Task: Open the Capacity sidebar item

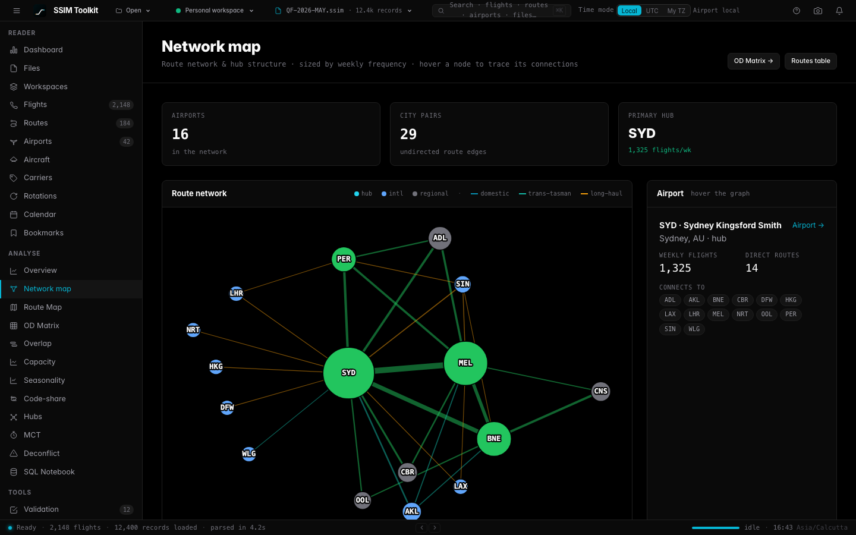Action: coord(71,362)
